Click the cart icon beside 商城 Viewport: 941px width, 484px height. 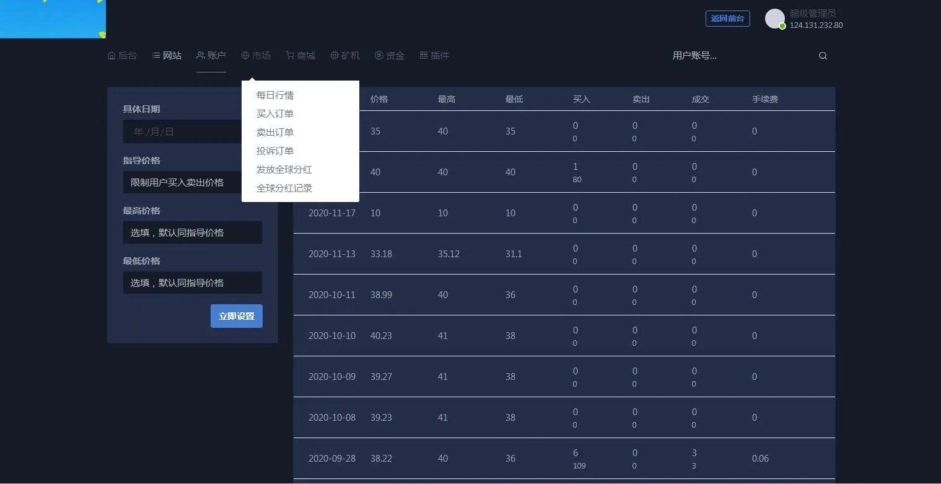290,56
